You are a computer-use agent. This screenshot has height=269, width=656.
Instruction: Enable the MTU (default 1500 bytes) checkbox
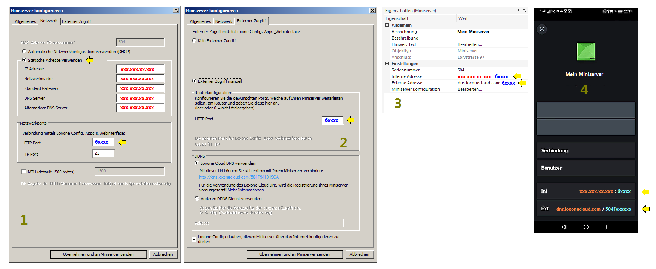(24, 172)
